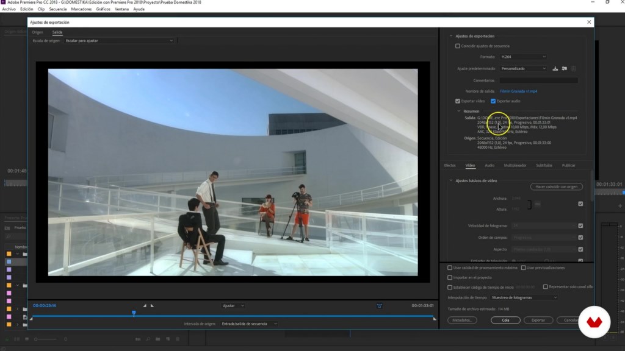
Task: Set in point with left triangle icon
Action: (145, 306)
